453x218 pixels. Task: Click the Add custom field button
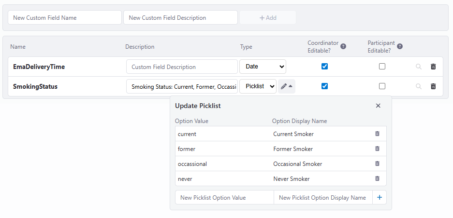268,18
